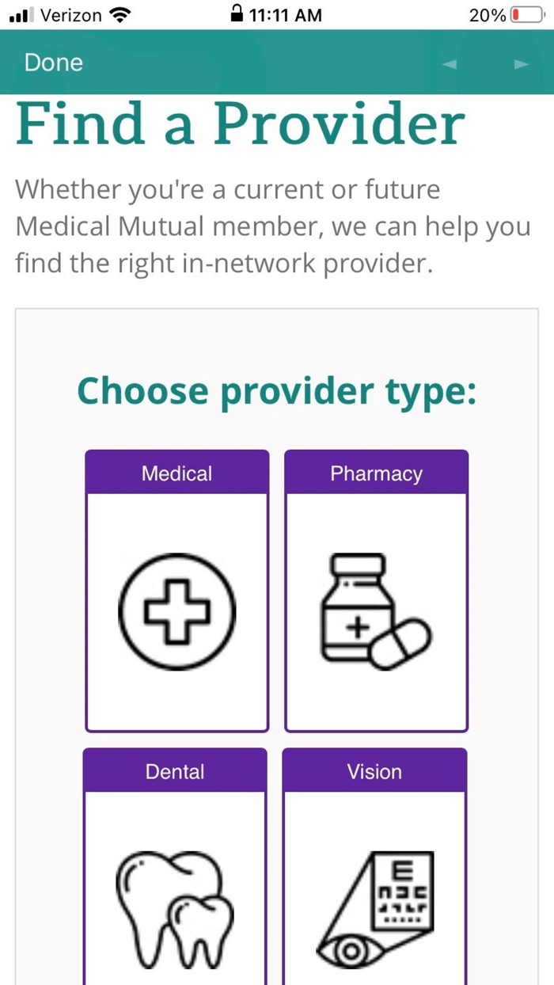The height and width of the screenshot is (985, 554).
Task: Click the back navigation arrow
Action: 450,64
